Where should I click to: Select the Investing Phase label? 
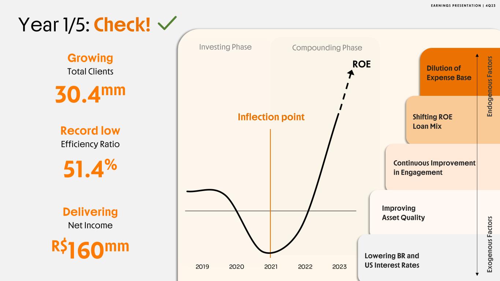(x=225, y=47)
